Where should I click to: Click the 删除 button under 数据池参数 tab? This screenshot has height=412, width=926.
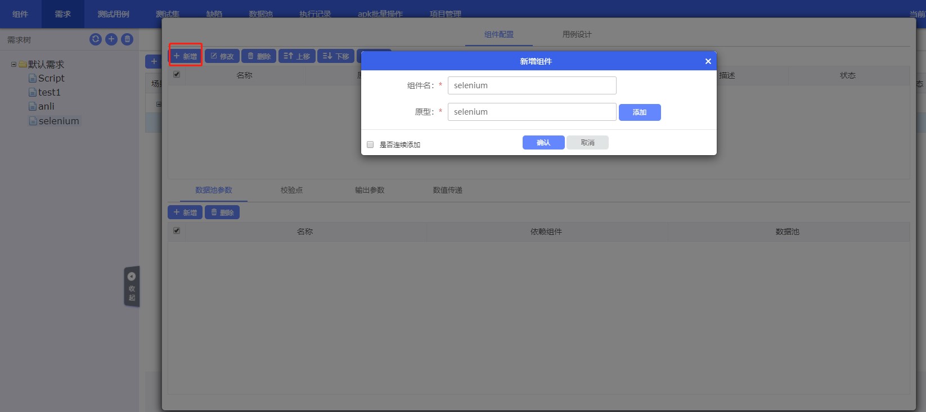(x=222, y=212)
